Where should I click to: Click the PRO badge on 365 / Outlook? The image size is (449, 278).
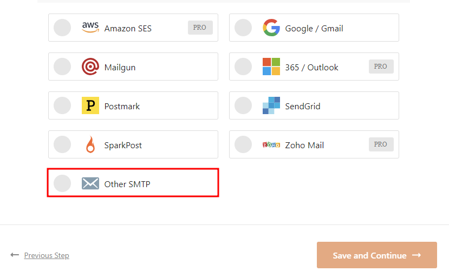click(381, 67)
